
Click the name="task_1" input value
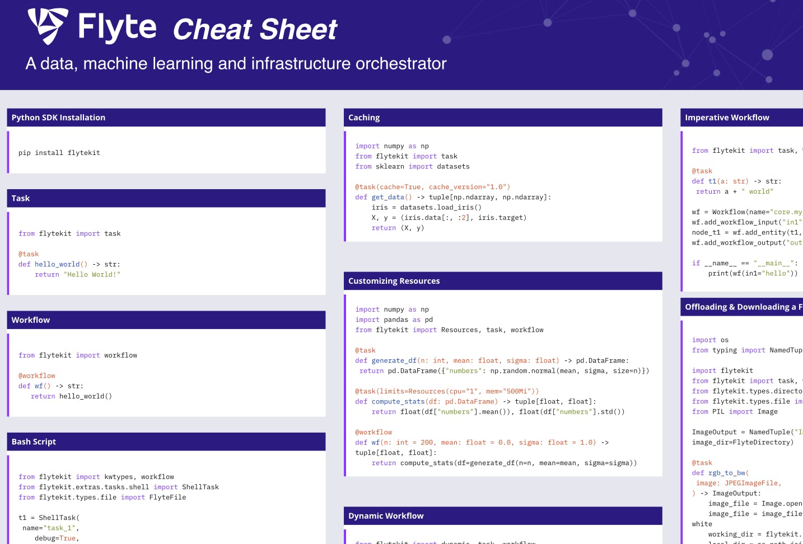[50, 527]
